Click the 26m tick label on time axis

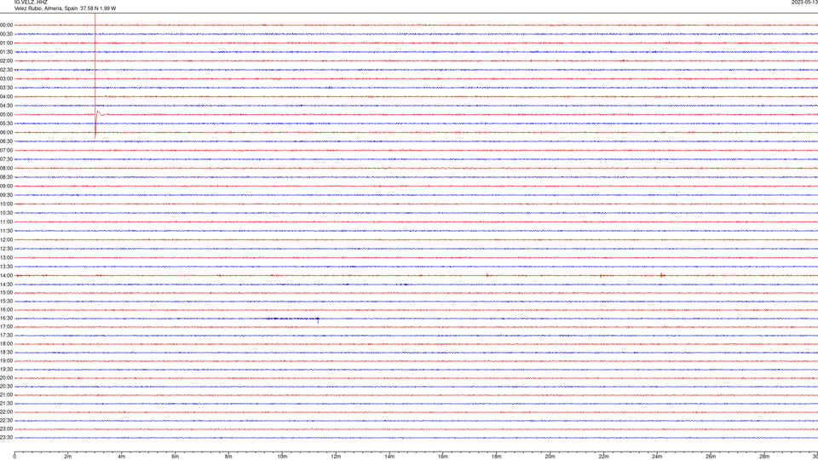coord(711,457)
